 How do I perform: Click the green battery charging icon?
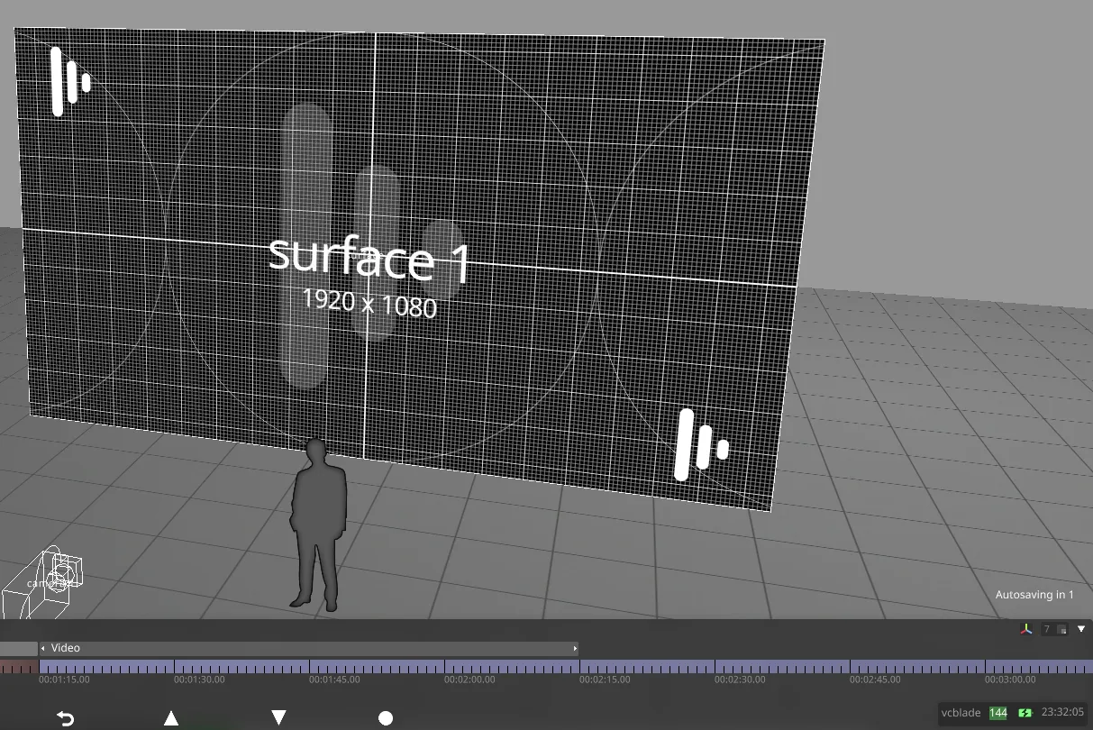coord(1025,713)
